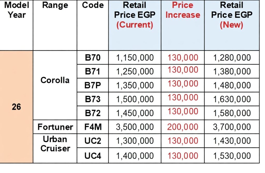Select the new price 3,700,000

(232, 127)
